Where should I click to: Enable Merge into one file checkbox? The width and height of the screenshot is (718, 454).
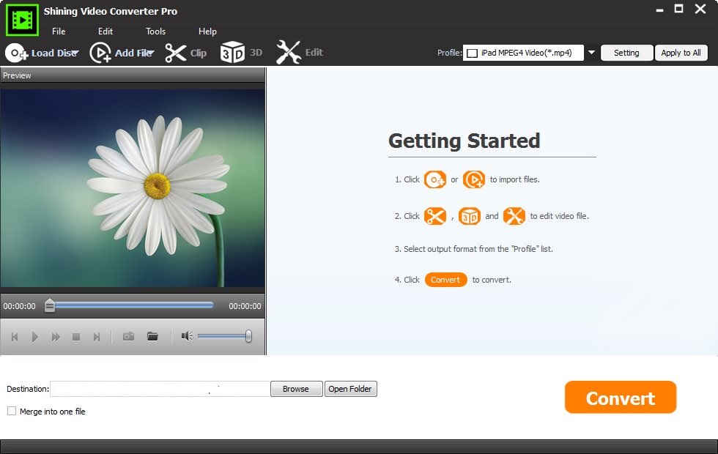point(12,411)
